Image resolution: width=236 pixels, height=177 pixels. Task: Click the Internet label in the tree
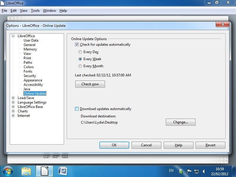tap(24, 116)
